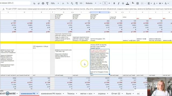
Task: Redo the last undone action
Action: [x=39, y=3]
